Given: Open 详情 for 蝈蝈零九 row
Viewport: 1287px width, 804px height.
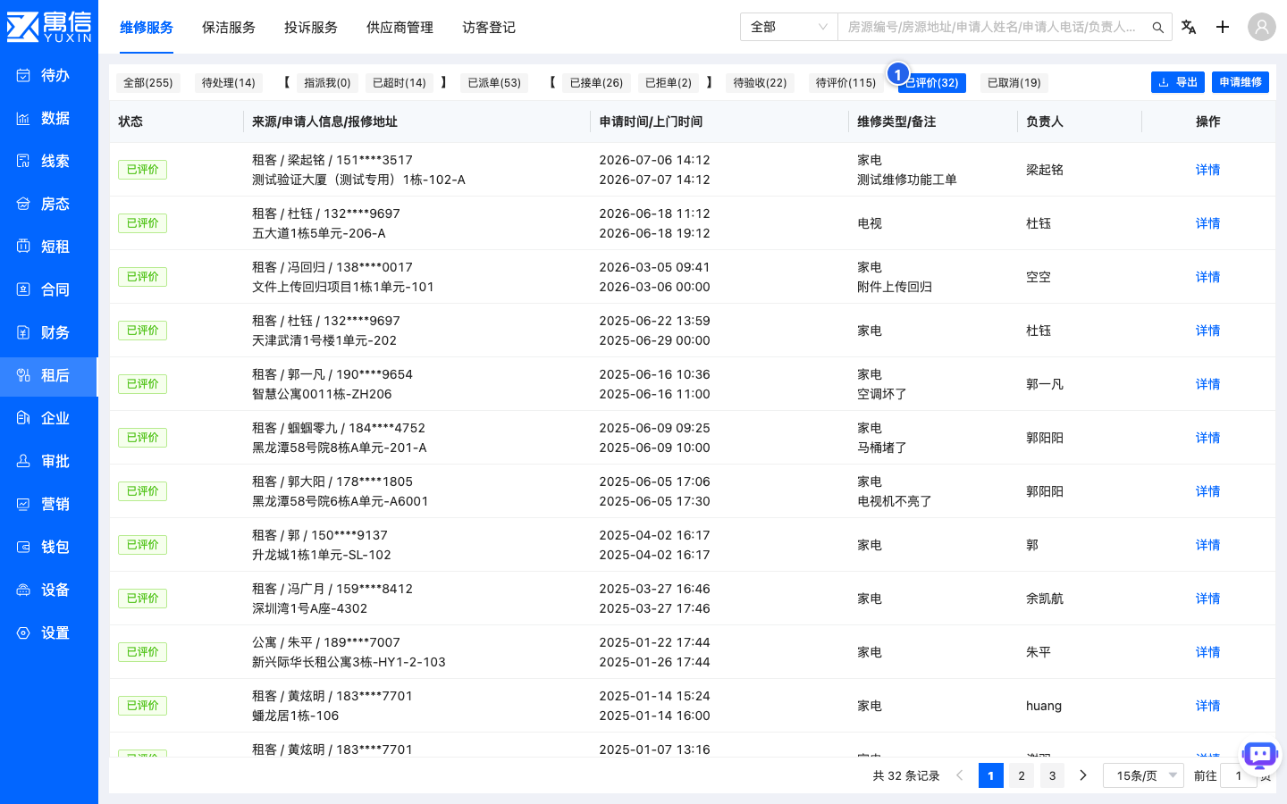Looking at the screenshot, I should point(1207,438).
